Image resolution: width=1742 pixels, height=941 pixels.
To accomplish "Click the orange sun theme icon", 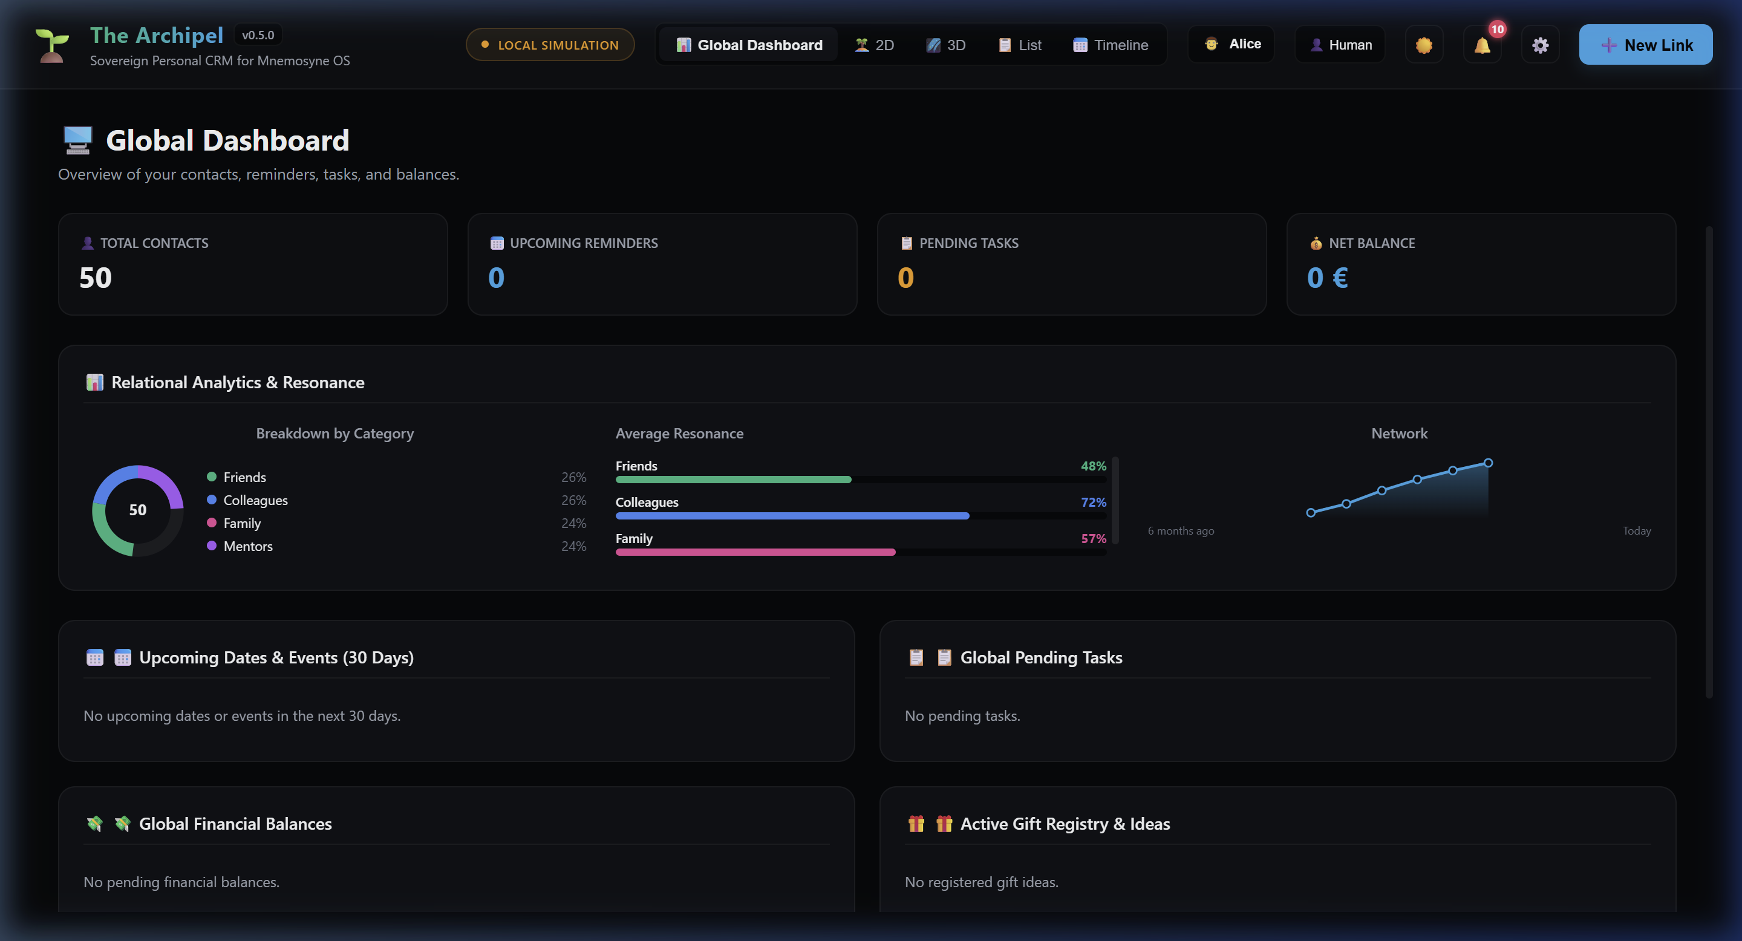I will pyautogui.click(x=1423, y=45).
